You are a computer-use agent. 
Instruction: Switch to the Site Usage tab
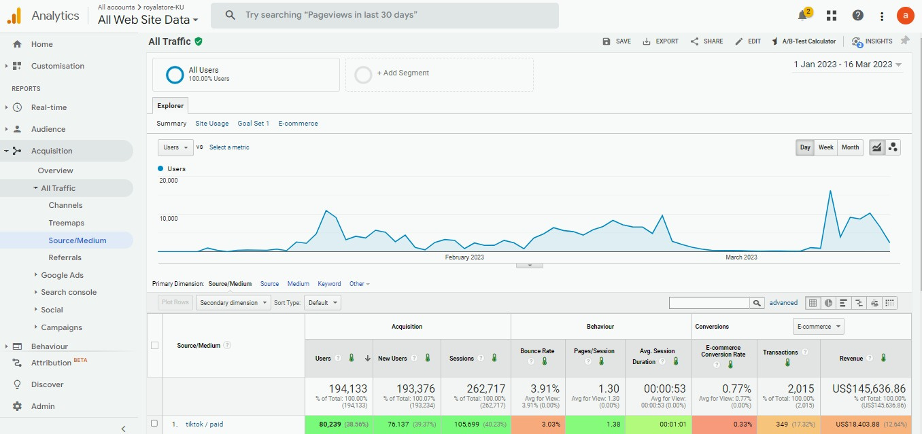click(x=212, y=124)
